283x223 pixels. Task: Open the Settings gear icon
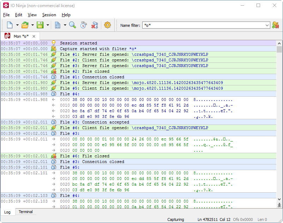[107, 25]
